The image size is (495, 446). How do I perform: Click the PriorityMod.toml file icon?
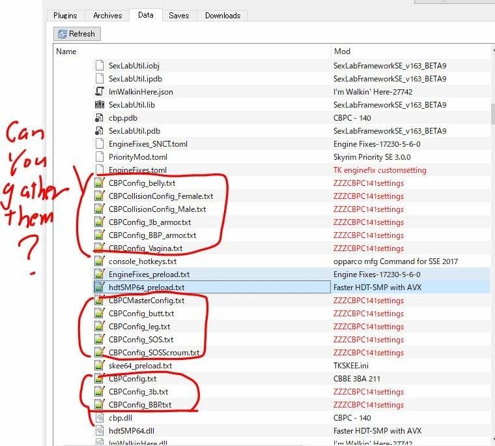pyautogui.click(x=100, y=156)
